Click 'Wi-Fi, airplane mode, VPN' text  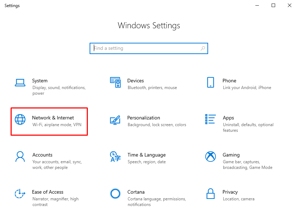(57, 125)
